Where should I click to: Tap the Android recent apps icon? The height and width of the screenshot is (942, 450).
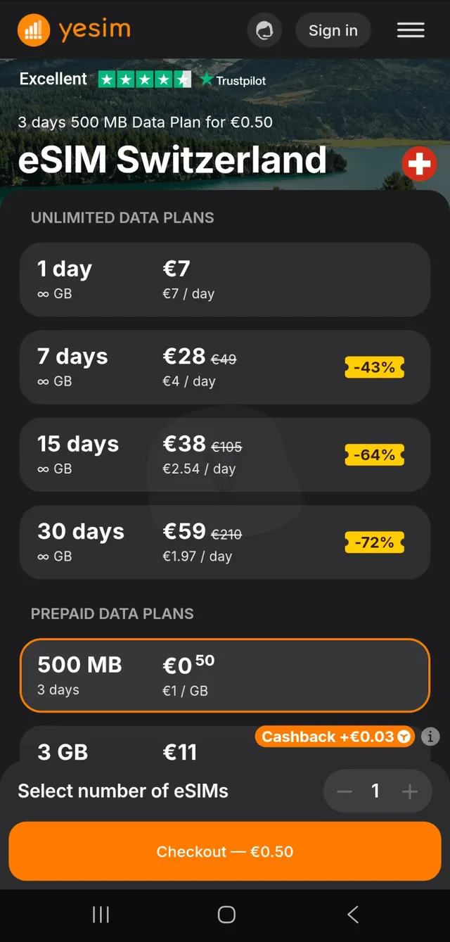coord(101,915)
